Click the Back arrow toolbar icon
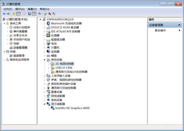The height and width of the screenshot is (131, 184). (x=4, y=14)
